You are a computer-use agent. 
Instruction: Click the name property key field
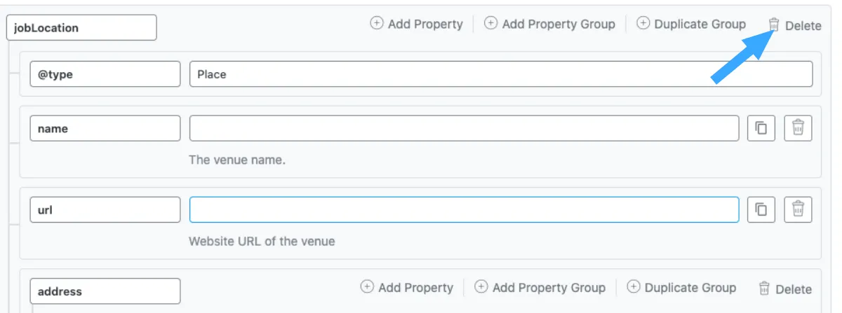point(105,128)
